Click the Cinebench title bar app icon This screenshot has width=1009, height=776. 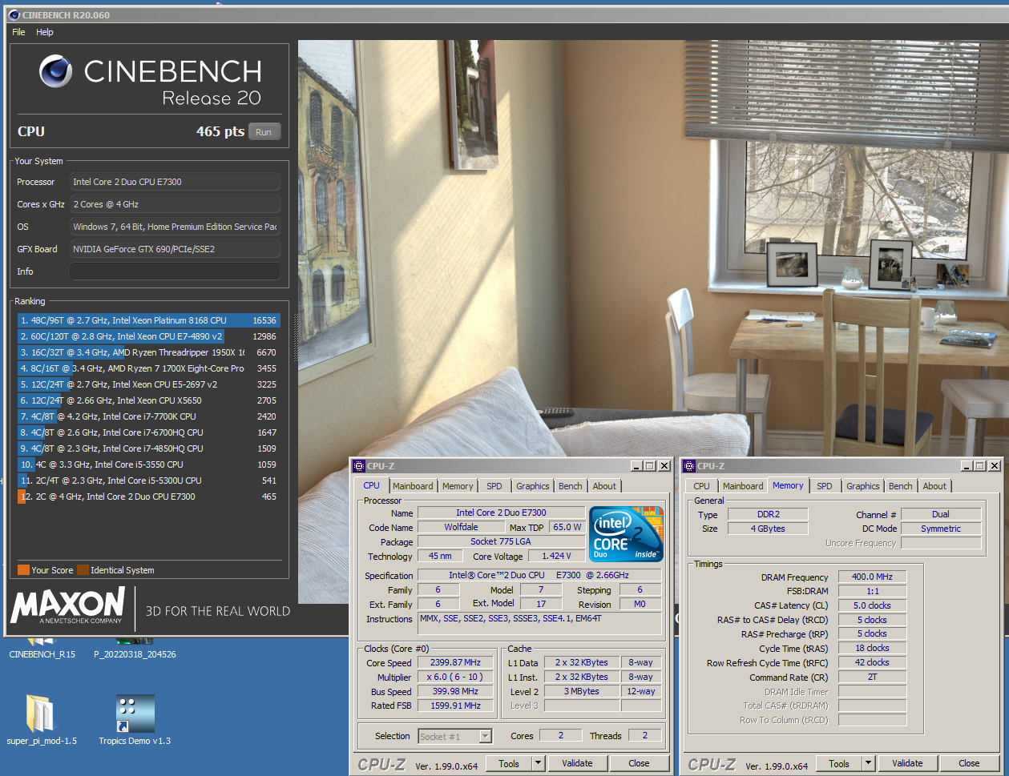(x=14, y=14)
